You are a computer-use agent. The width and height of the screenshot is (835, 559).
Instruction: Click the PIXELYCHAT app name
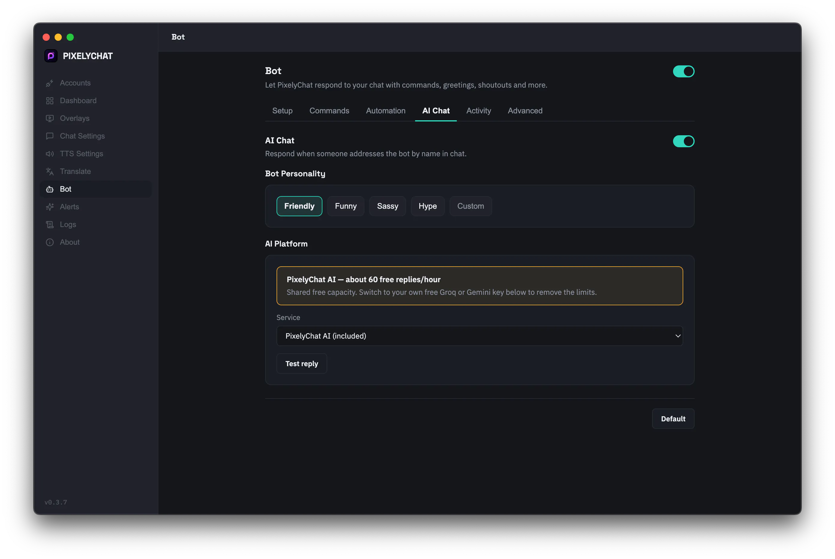tap(88, 56)
